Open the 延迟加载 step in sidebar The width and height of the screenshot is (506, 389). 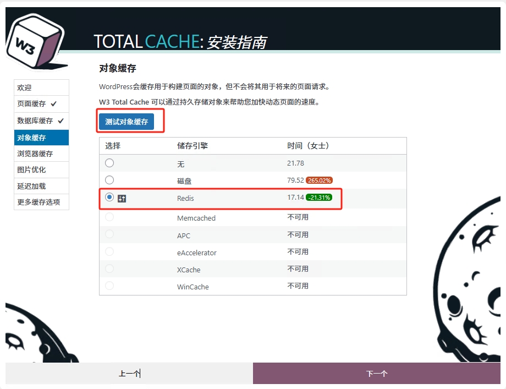click(41, 187)
